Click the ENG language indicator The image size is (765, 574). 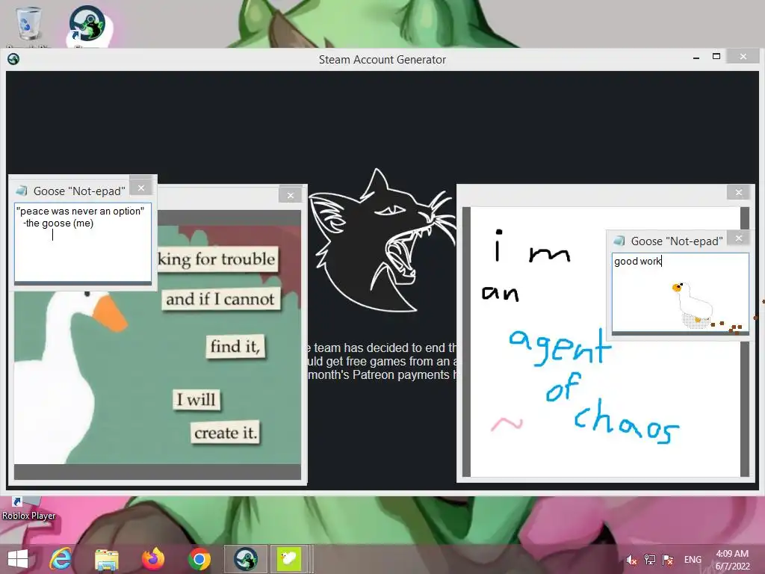[x=693, y=559]
